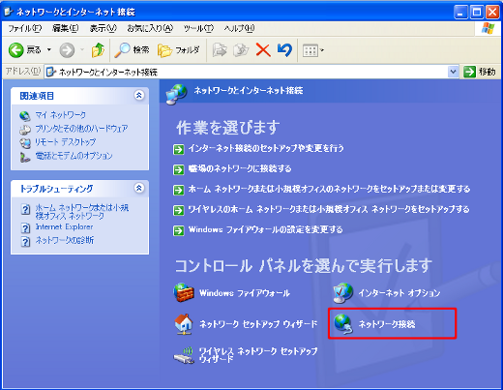This screenshot has height=390, width=503.
Task: Click the address bar field
Action: click(247, 72)
